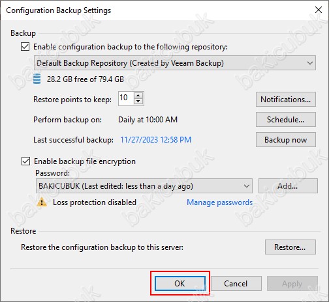Click the Restore configuration backup button
Viewport: 329px width, 302px height.
click(290, 247)
